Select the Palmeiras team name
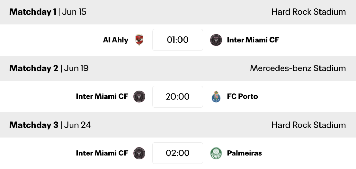 pos(244,153)
